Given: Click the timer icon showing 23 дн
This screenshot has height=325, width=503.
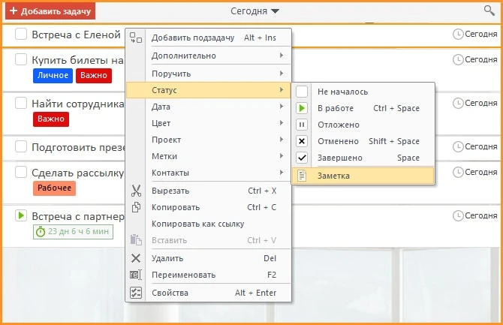Looking at the screenshot, I should (x=41, y=232).
